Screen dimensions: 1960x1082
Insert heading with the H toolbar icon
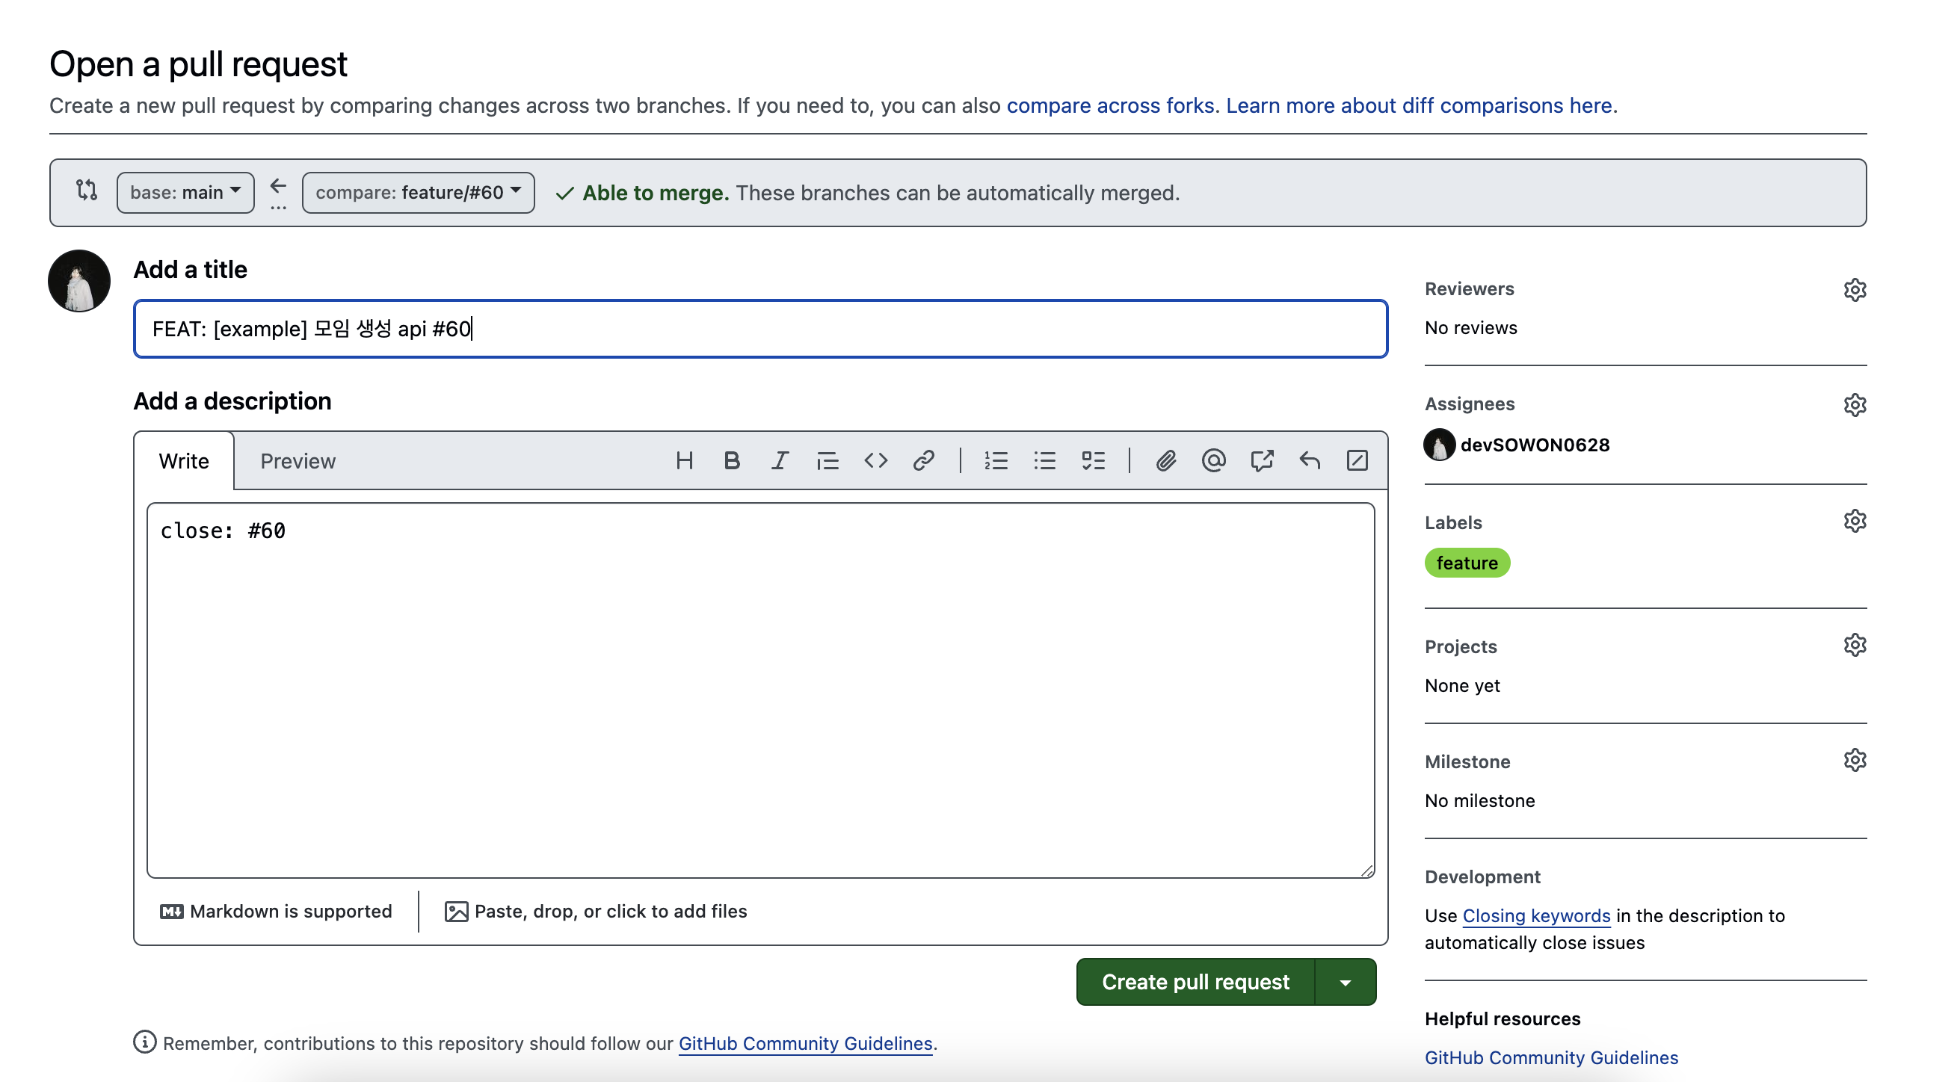click(x=684, y=461)
